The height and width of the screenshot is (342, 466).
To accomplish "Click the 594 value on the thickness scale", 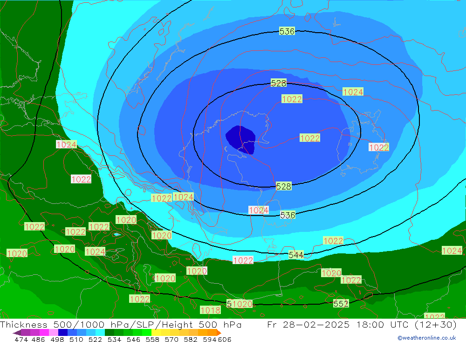I will point(210,339).
